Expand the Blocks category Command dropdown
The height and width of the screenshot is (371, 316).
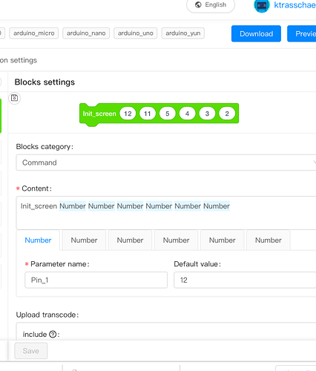[166, 162]
